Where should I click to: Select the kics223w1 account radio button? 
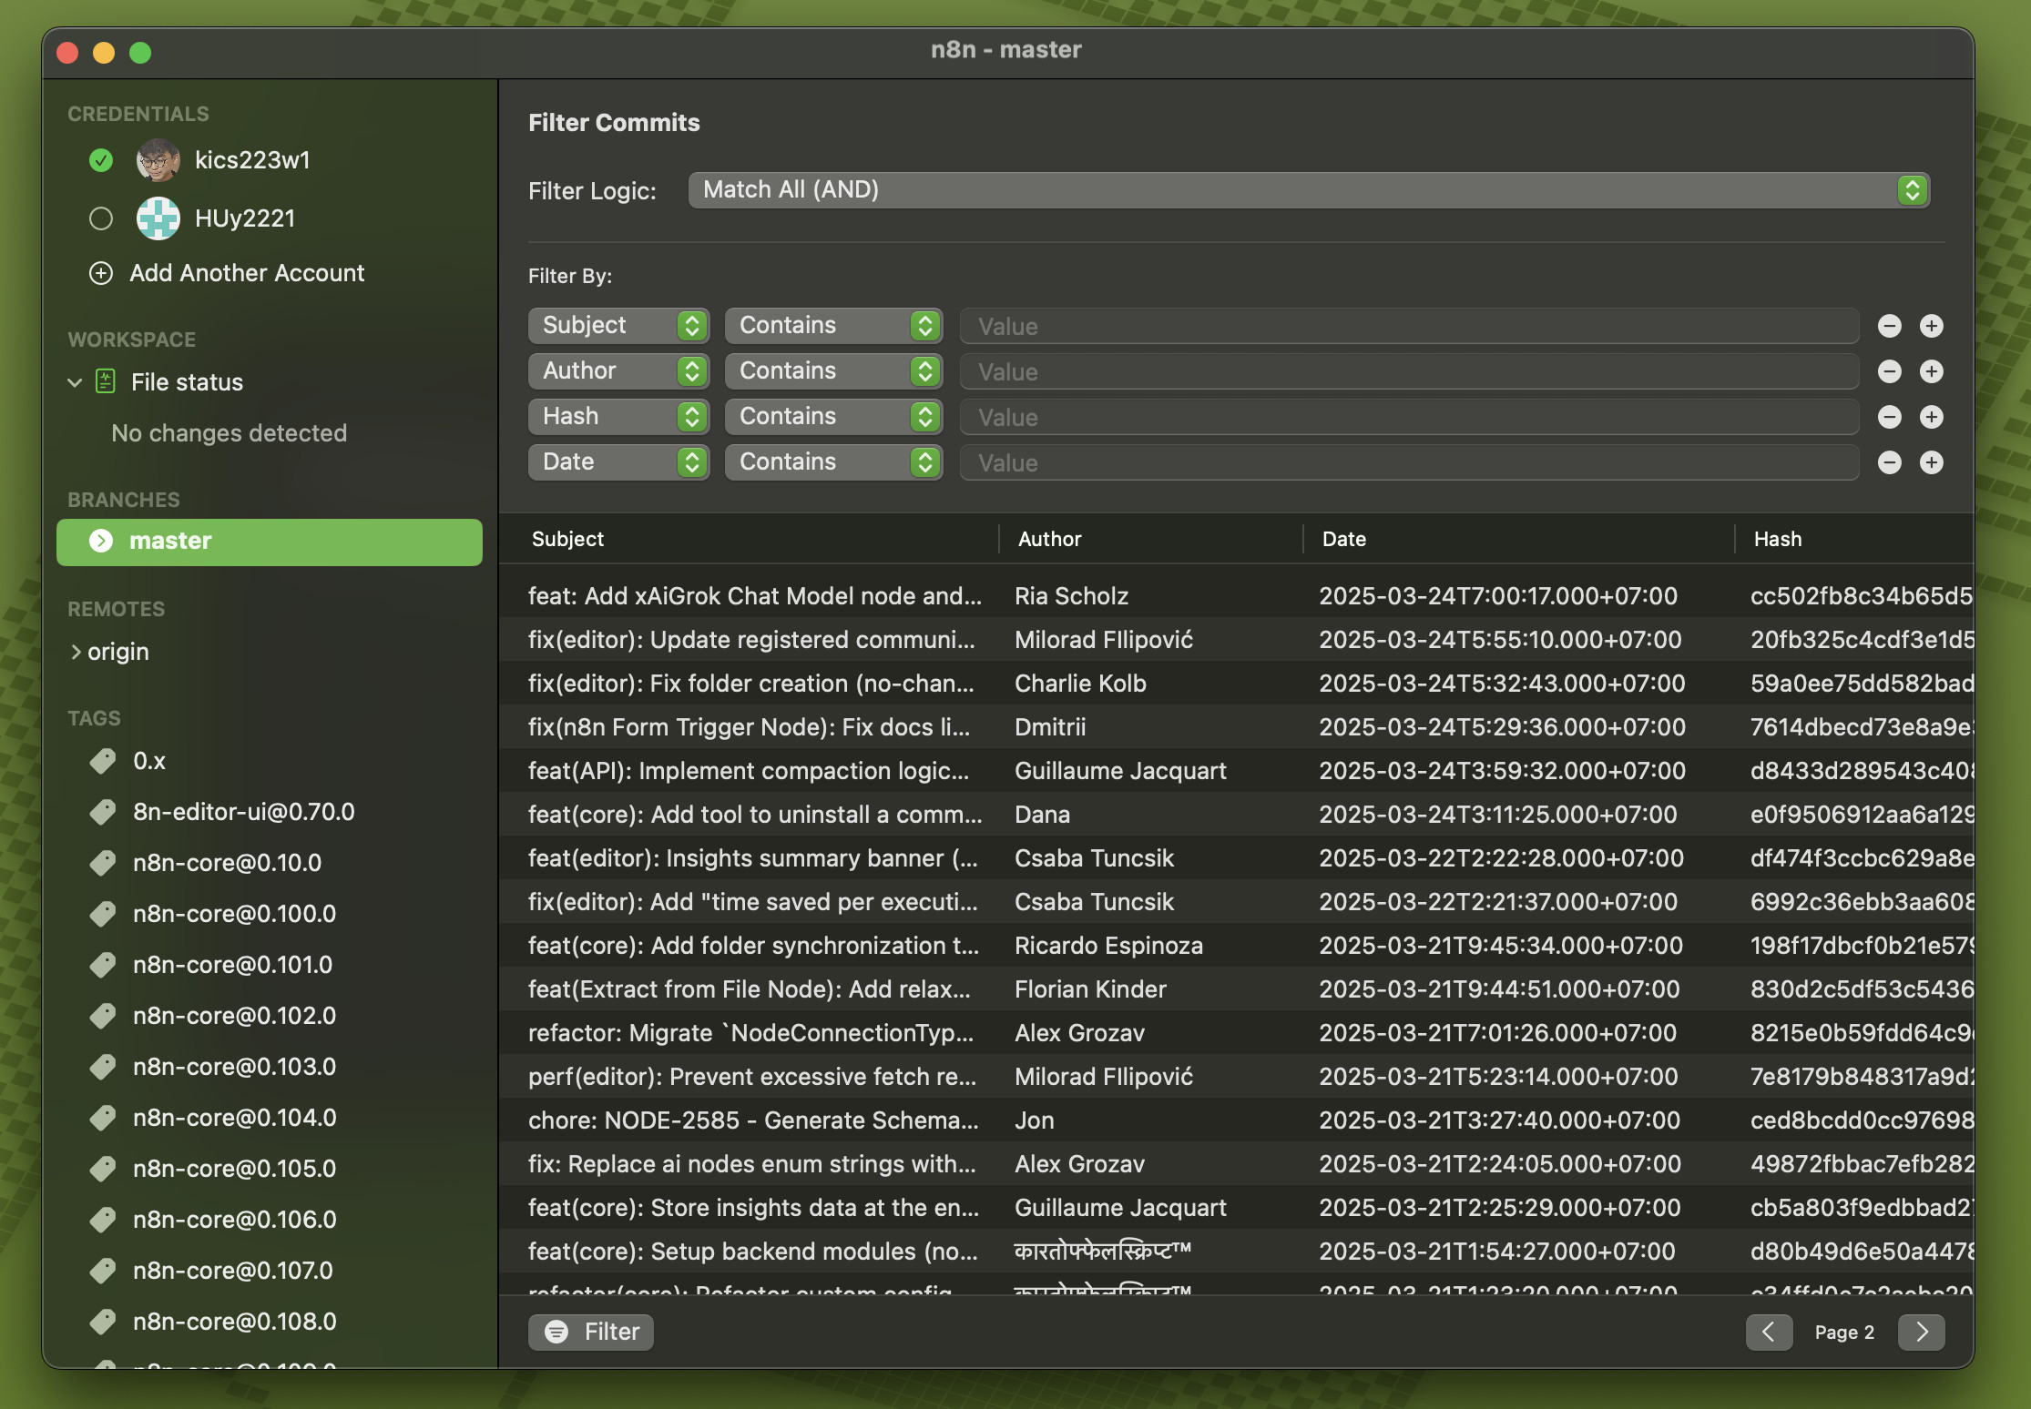click(101, 160)
